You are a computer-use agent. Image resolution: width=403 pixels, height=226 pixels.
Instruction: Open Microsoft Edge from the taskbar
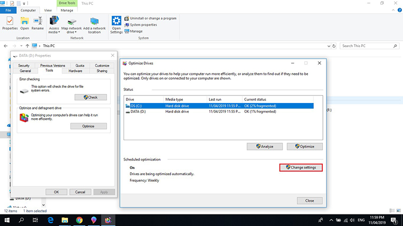[51, 220]
